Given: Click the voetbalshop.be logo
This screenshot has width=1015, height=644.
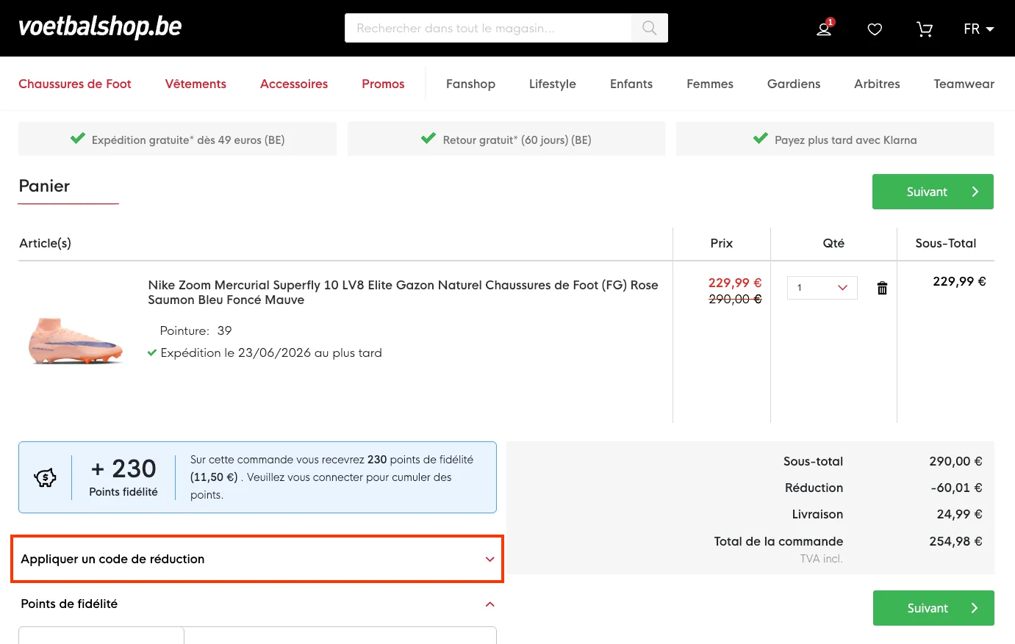Looking at the screenshot, I should point(100,28).
